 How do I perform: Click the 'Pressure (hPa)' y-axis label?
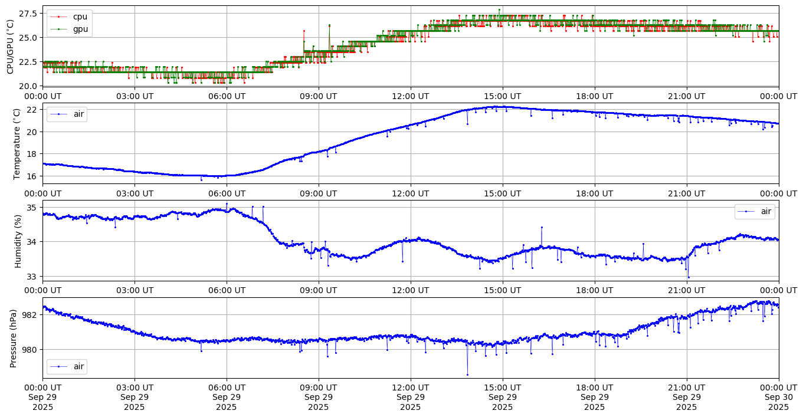click(14, 338)
